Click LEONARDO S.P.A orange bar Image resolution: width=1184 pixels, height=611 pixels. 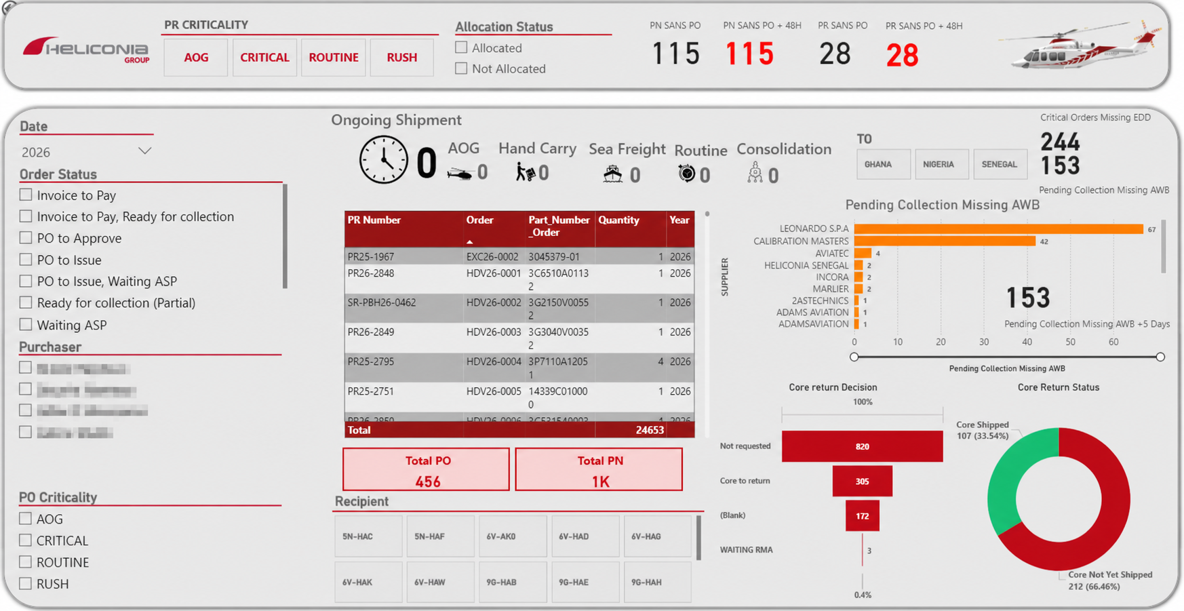point(999,229)
